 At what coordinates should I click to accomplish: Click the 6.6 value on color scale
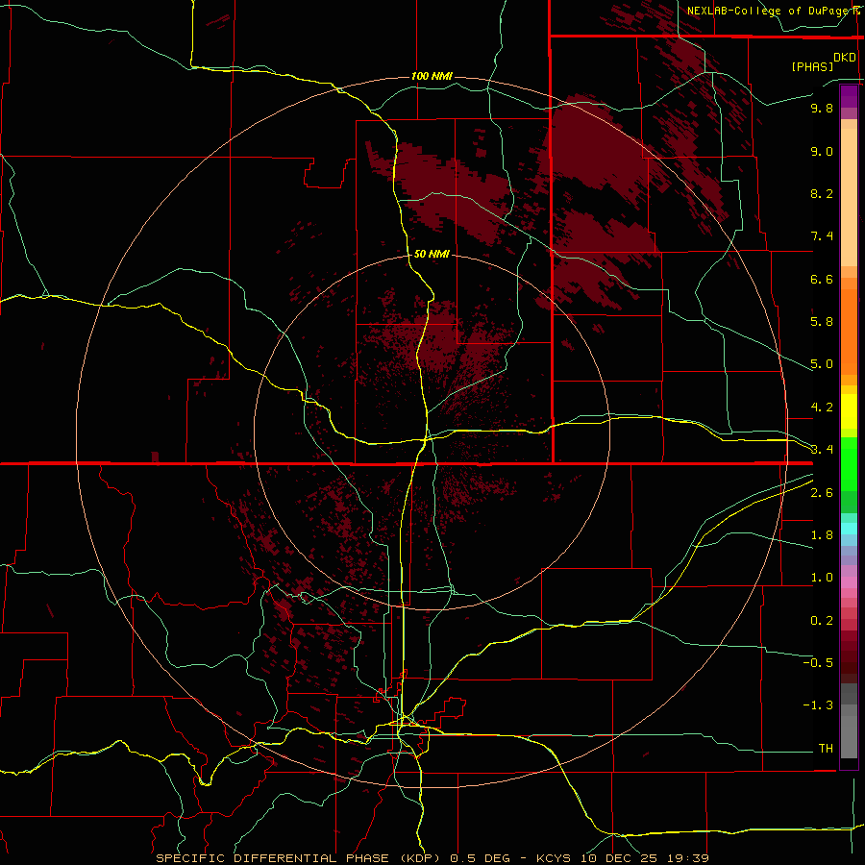(x=822, y=279)
